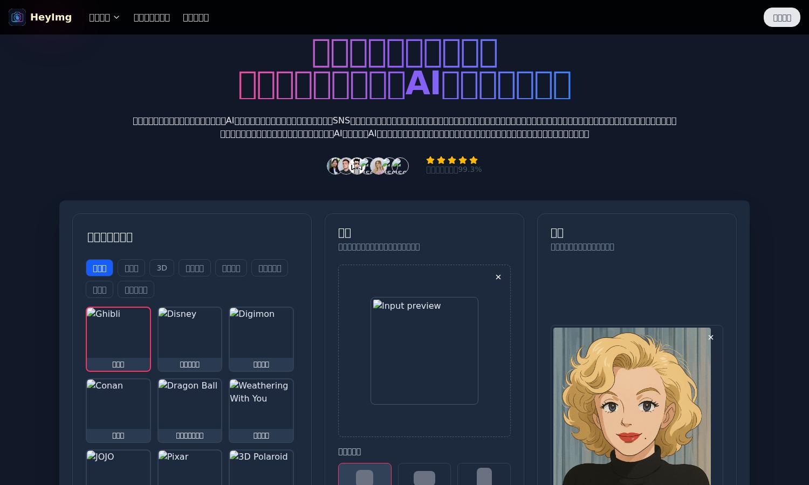Click the man in black shirt avatar
The image size is (809, 485).
click(x=346, y=166)
